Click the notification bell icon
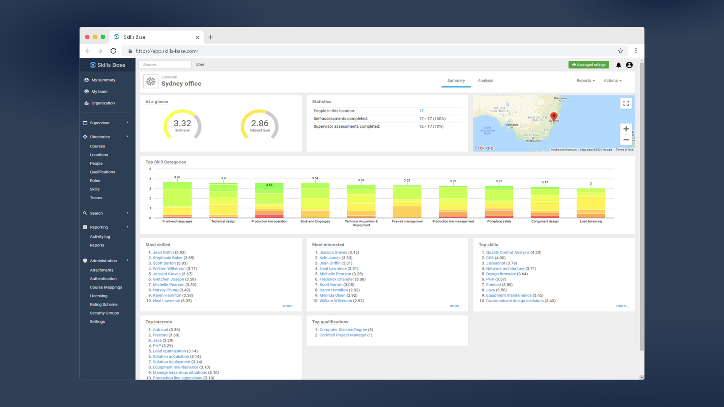The image size is (724, 407). pos(618,65)
